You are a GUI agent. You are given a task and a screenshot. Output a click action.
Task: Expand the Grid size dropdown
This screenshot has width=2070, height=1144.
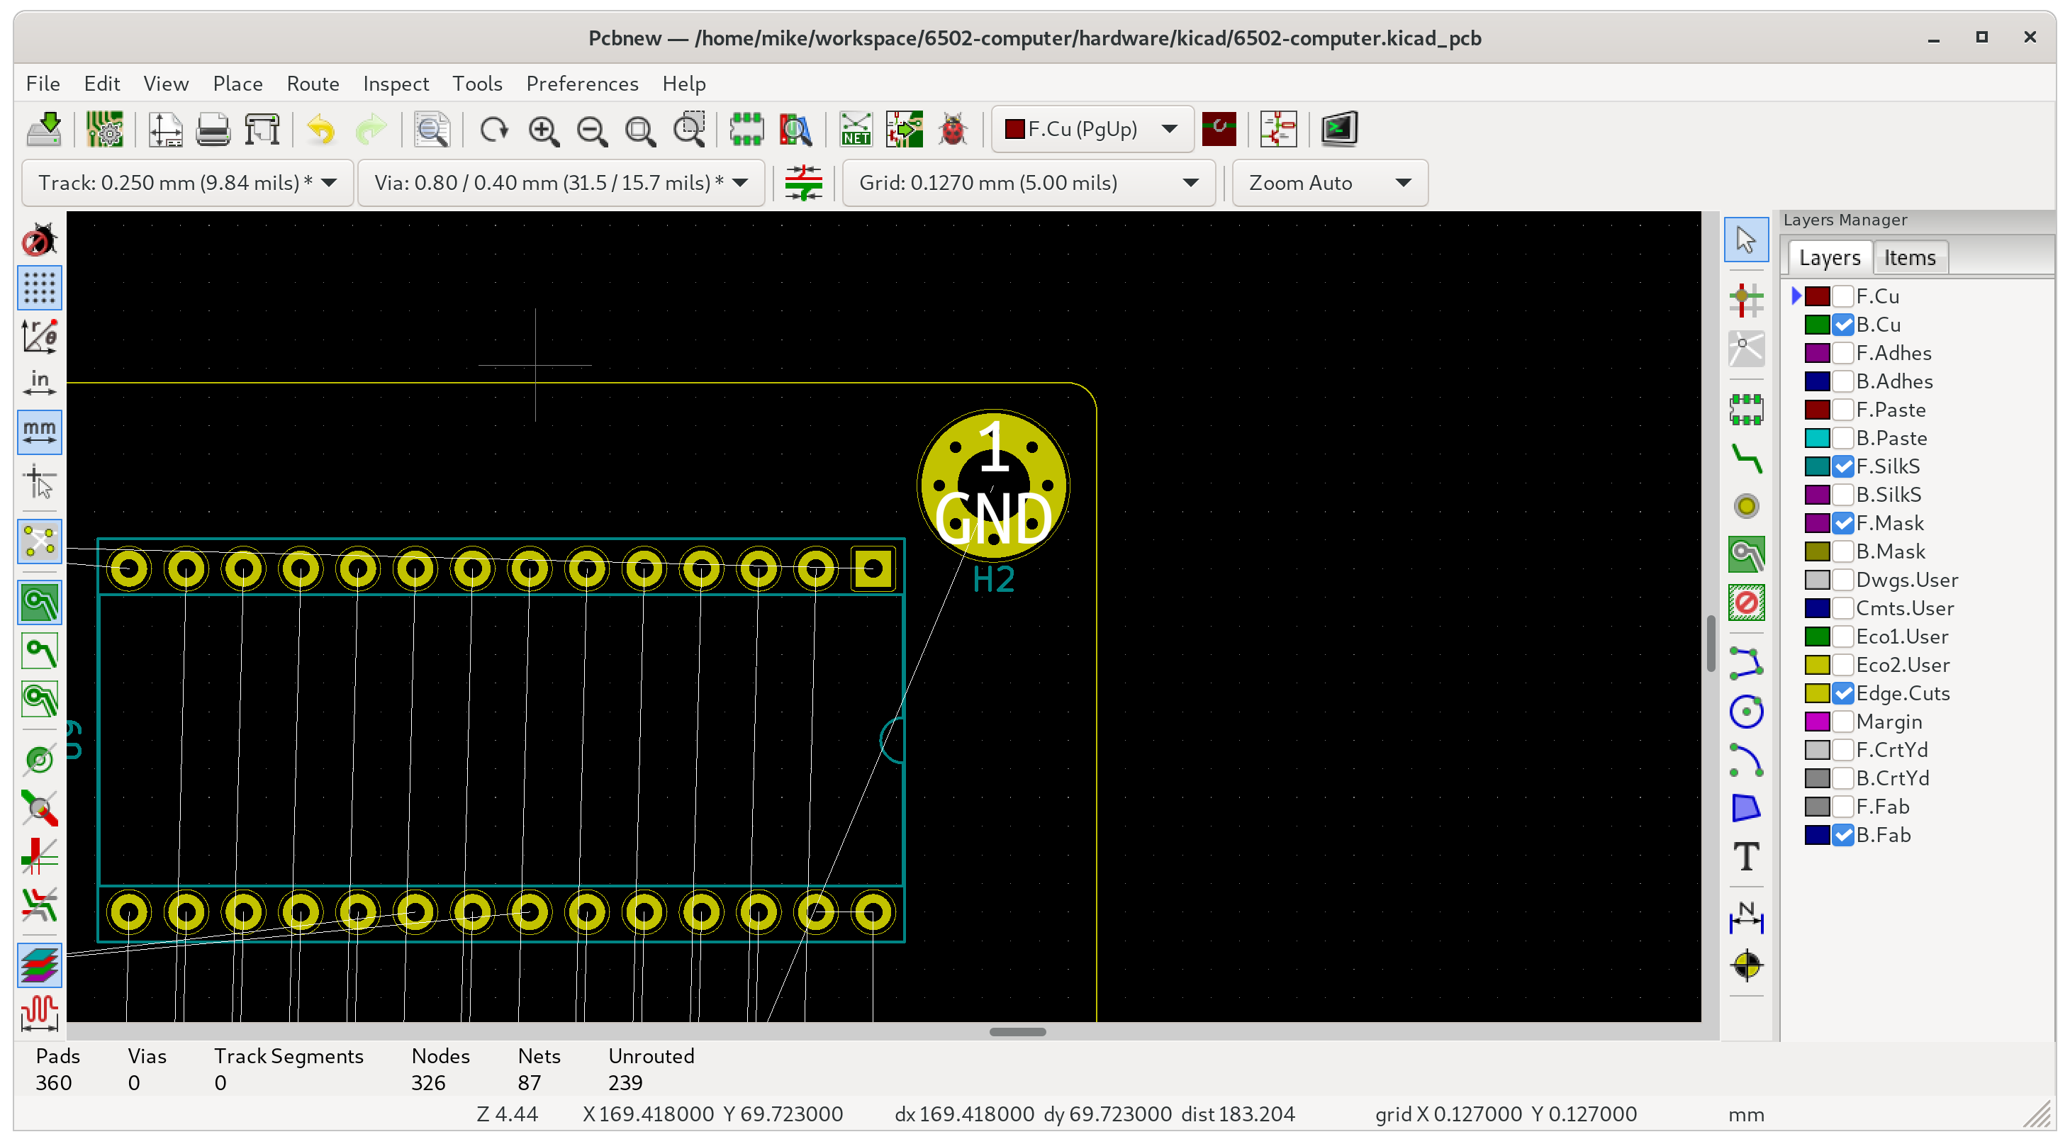(x=1028, y=183)
